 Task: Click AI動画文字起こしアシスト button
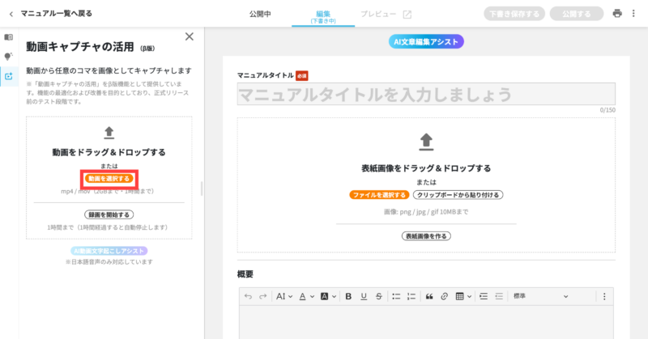(109, 251)
